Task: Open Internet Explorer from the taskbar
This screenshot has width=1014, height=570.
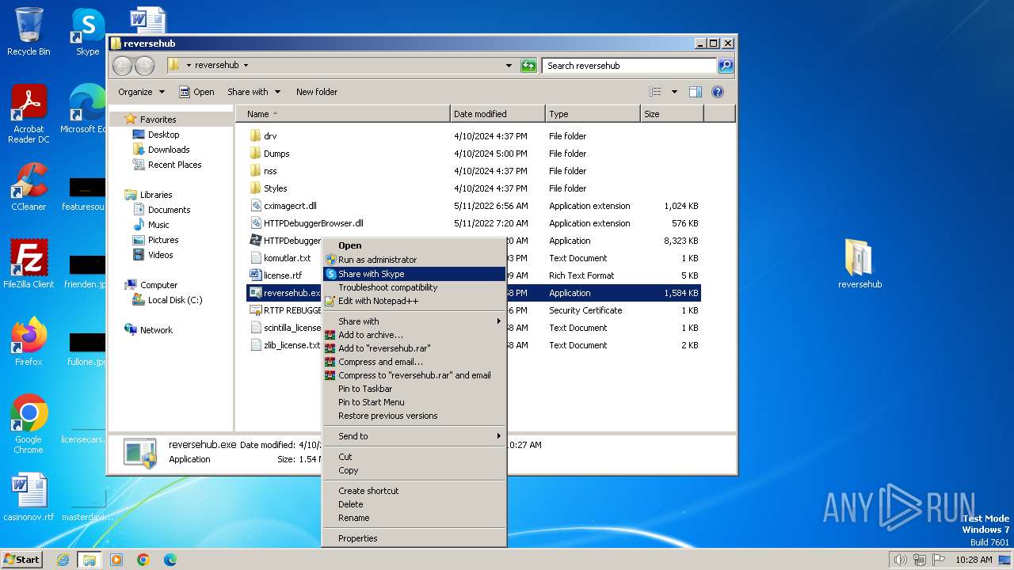Action: 63,560
